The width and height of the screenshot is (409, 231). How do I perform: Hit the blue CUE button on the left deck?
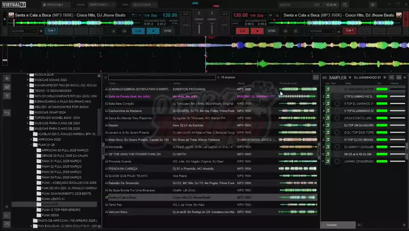[x=138, y=31]
